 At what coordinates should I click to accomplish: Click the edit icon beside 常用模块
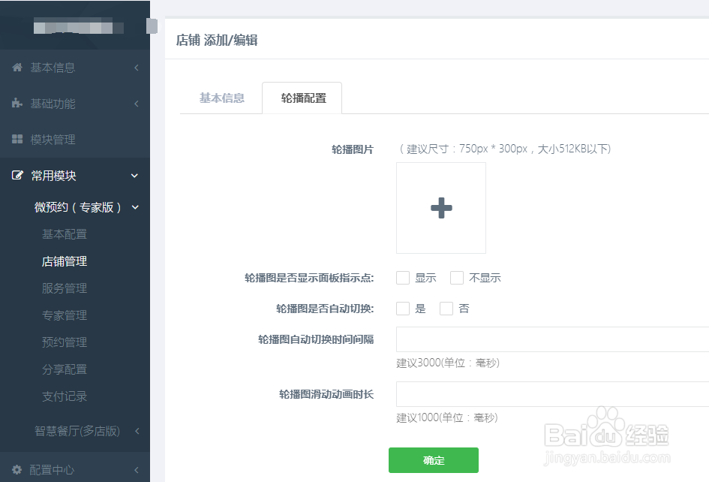point(17,175)
